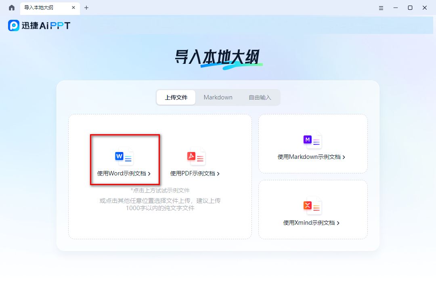This screenshot has height=291, width=436.
Task: Switch to the 自由输入 tab
Action: pos(260,97)
